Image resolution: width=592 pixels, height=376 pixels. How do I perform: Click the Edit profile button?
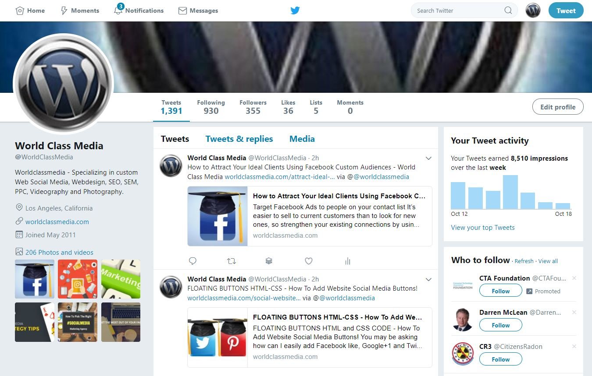pos(557,107)
